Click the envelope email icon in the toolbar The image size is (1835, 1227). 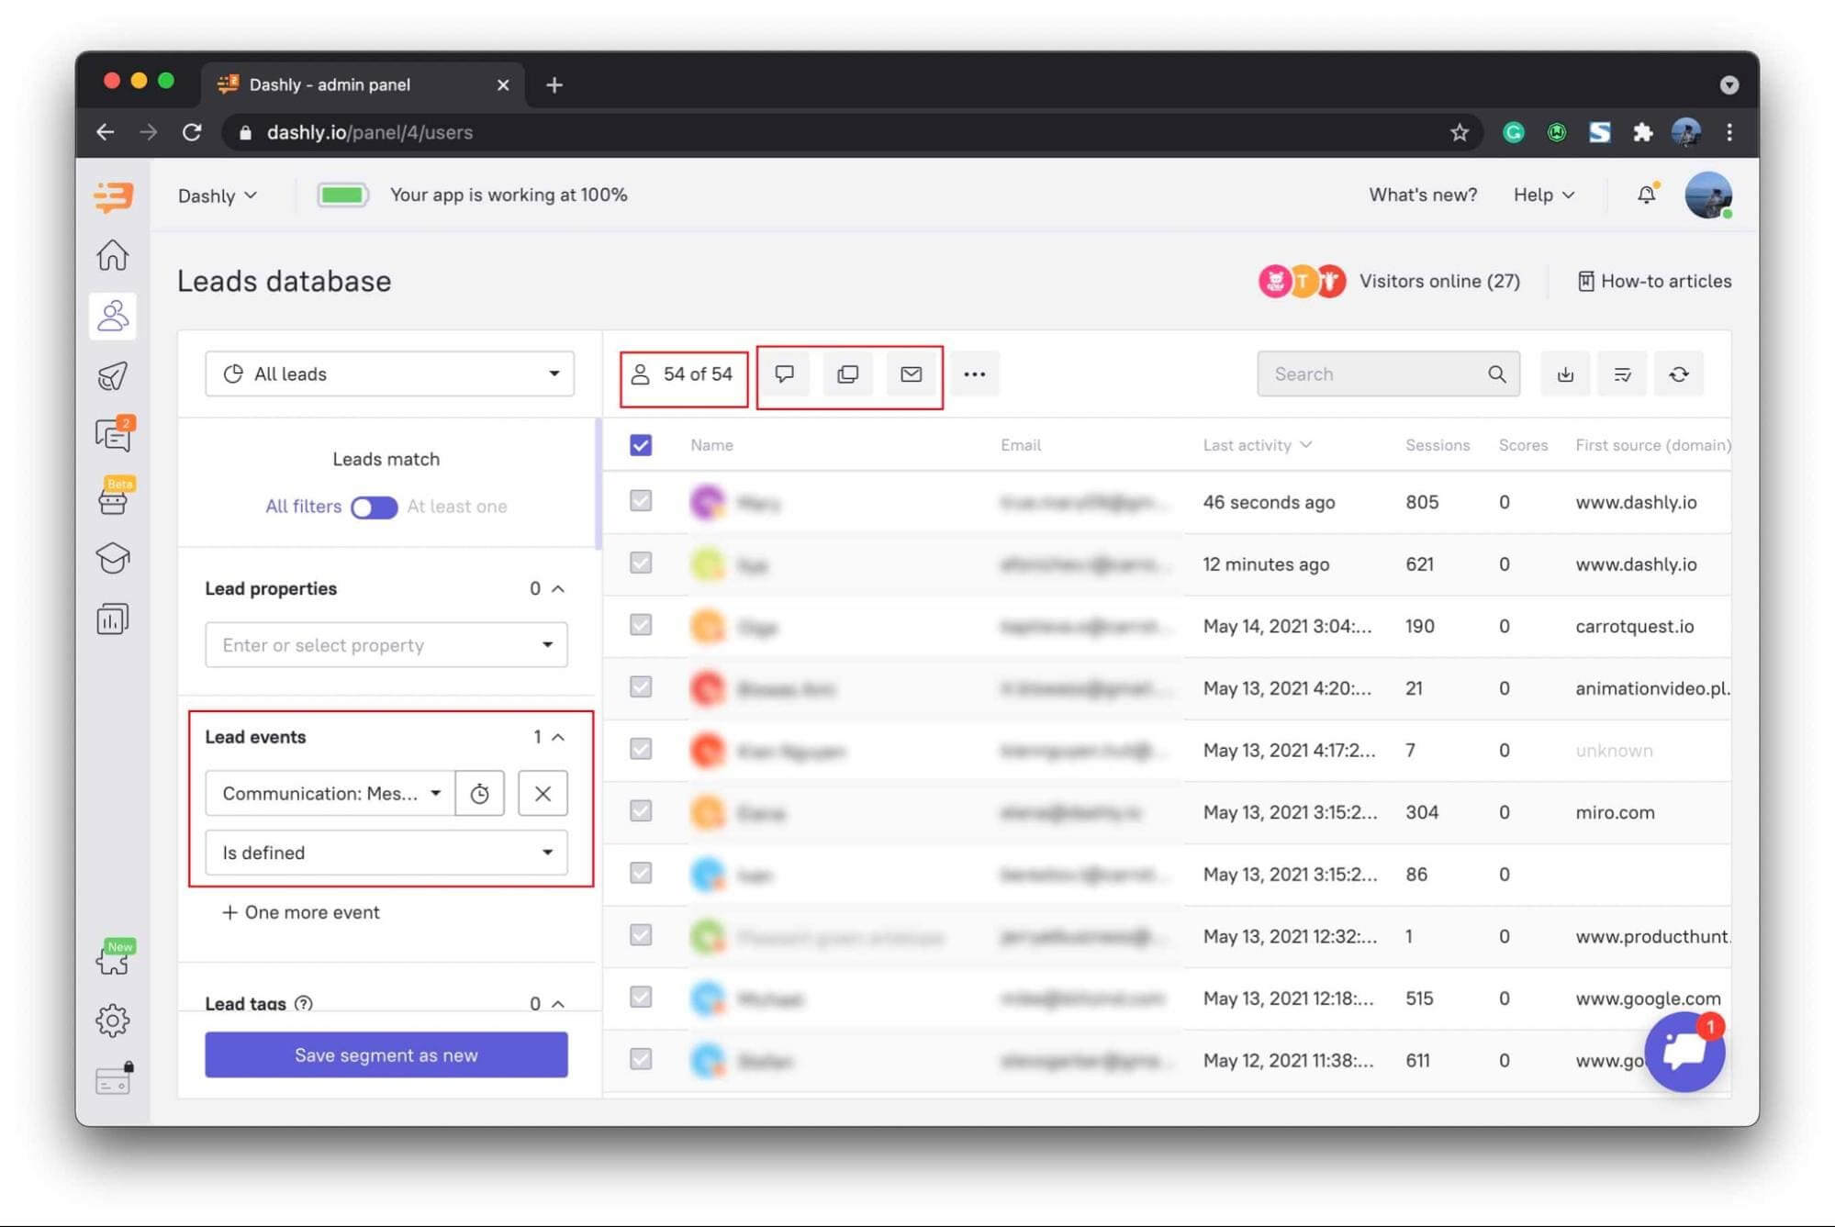coord(911,374)
